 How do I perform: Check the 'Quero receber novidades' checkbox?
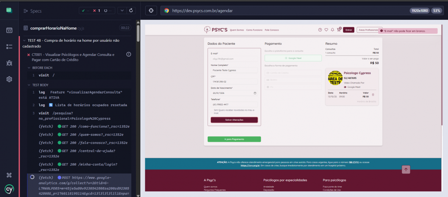(x=212, y=111)
